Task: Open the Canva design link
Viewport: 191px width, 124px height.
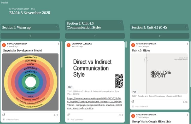Action: click(94, 103)
